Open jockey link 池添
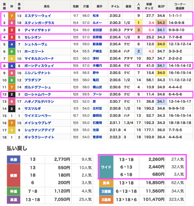This screenshot has width=194, height=206. 96,130
